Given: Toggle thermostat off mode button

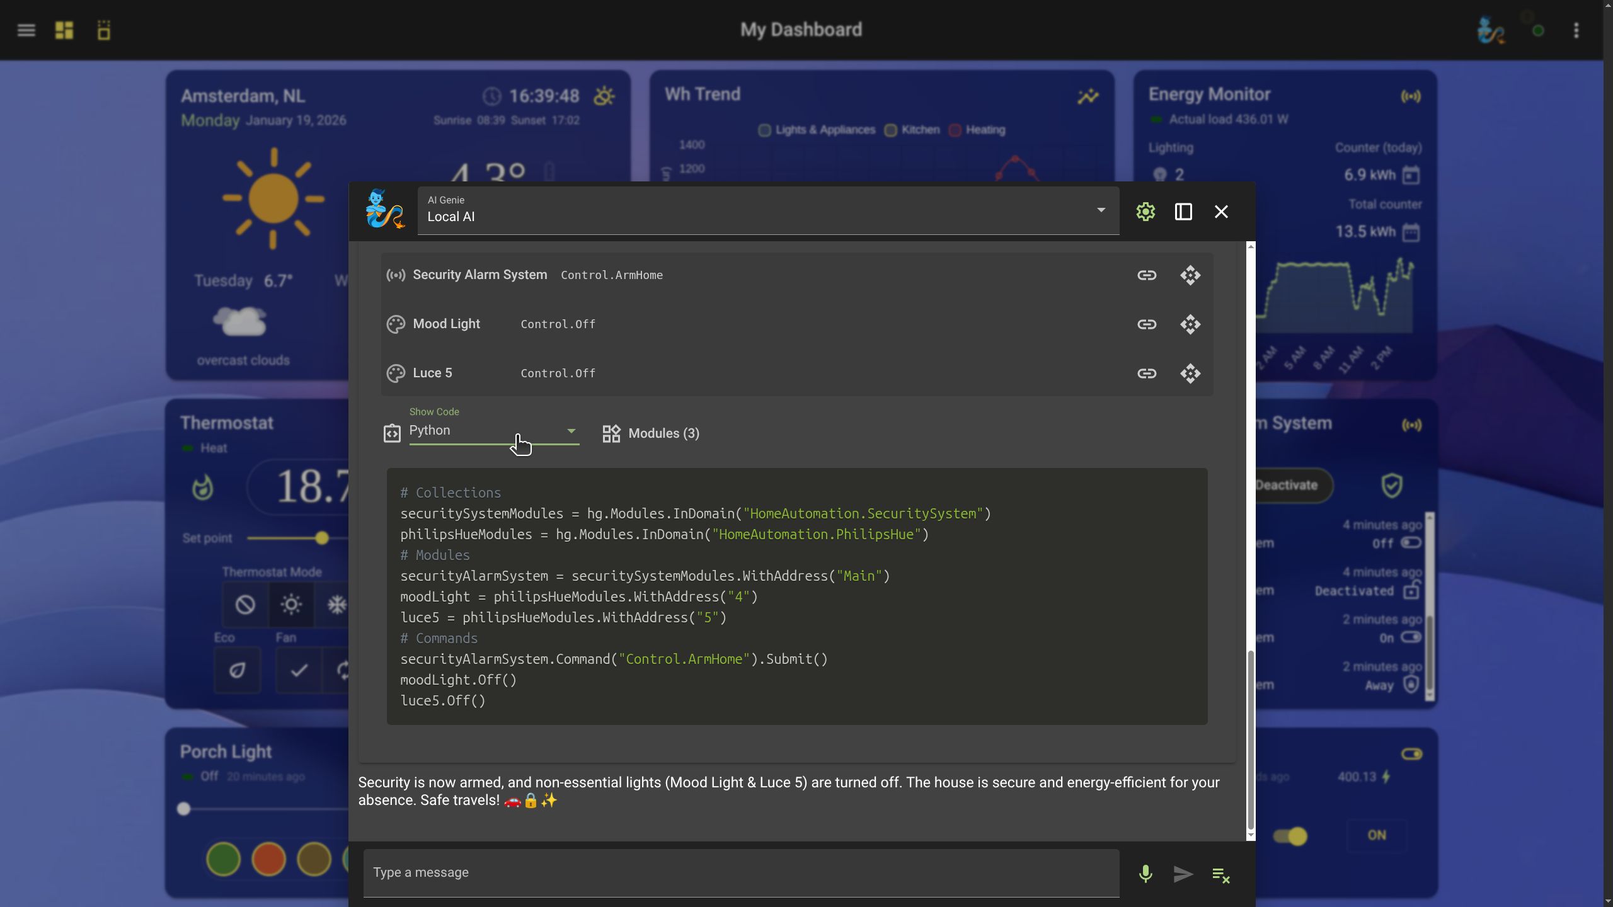Looking at the screenshot, I should point(245,605).
